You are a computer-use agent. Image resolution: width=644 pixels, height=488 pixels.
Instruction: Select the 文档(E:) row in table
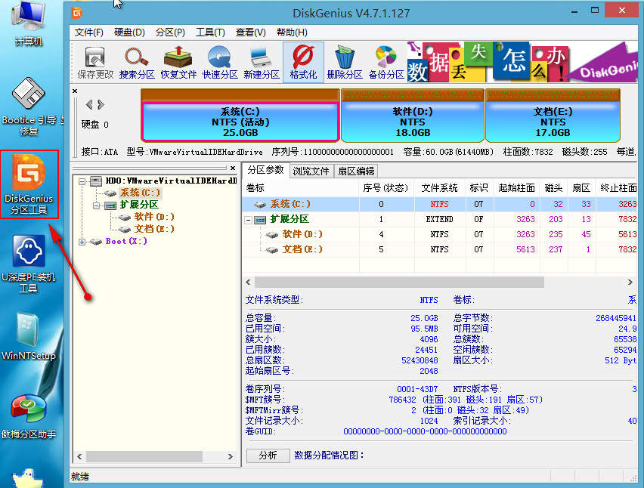(439, 249)
